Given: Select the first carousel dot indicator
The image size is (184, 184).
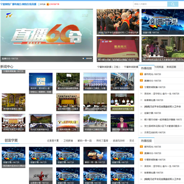Looking at the screenshot, I should pos(83,58).
